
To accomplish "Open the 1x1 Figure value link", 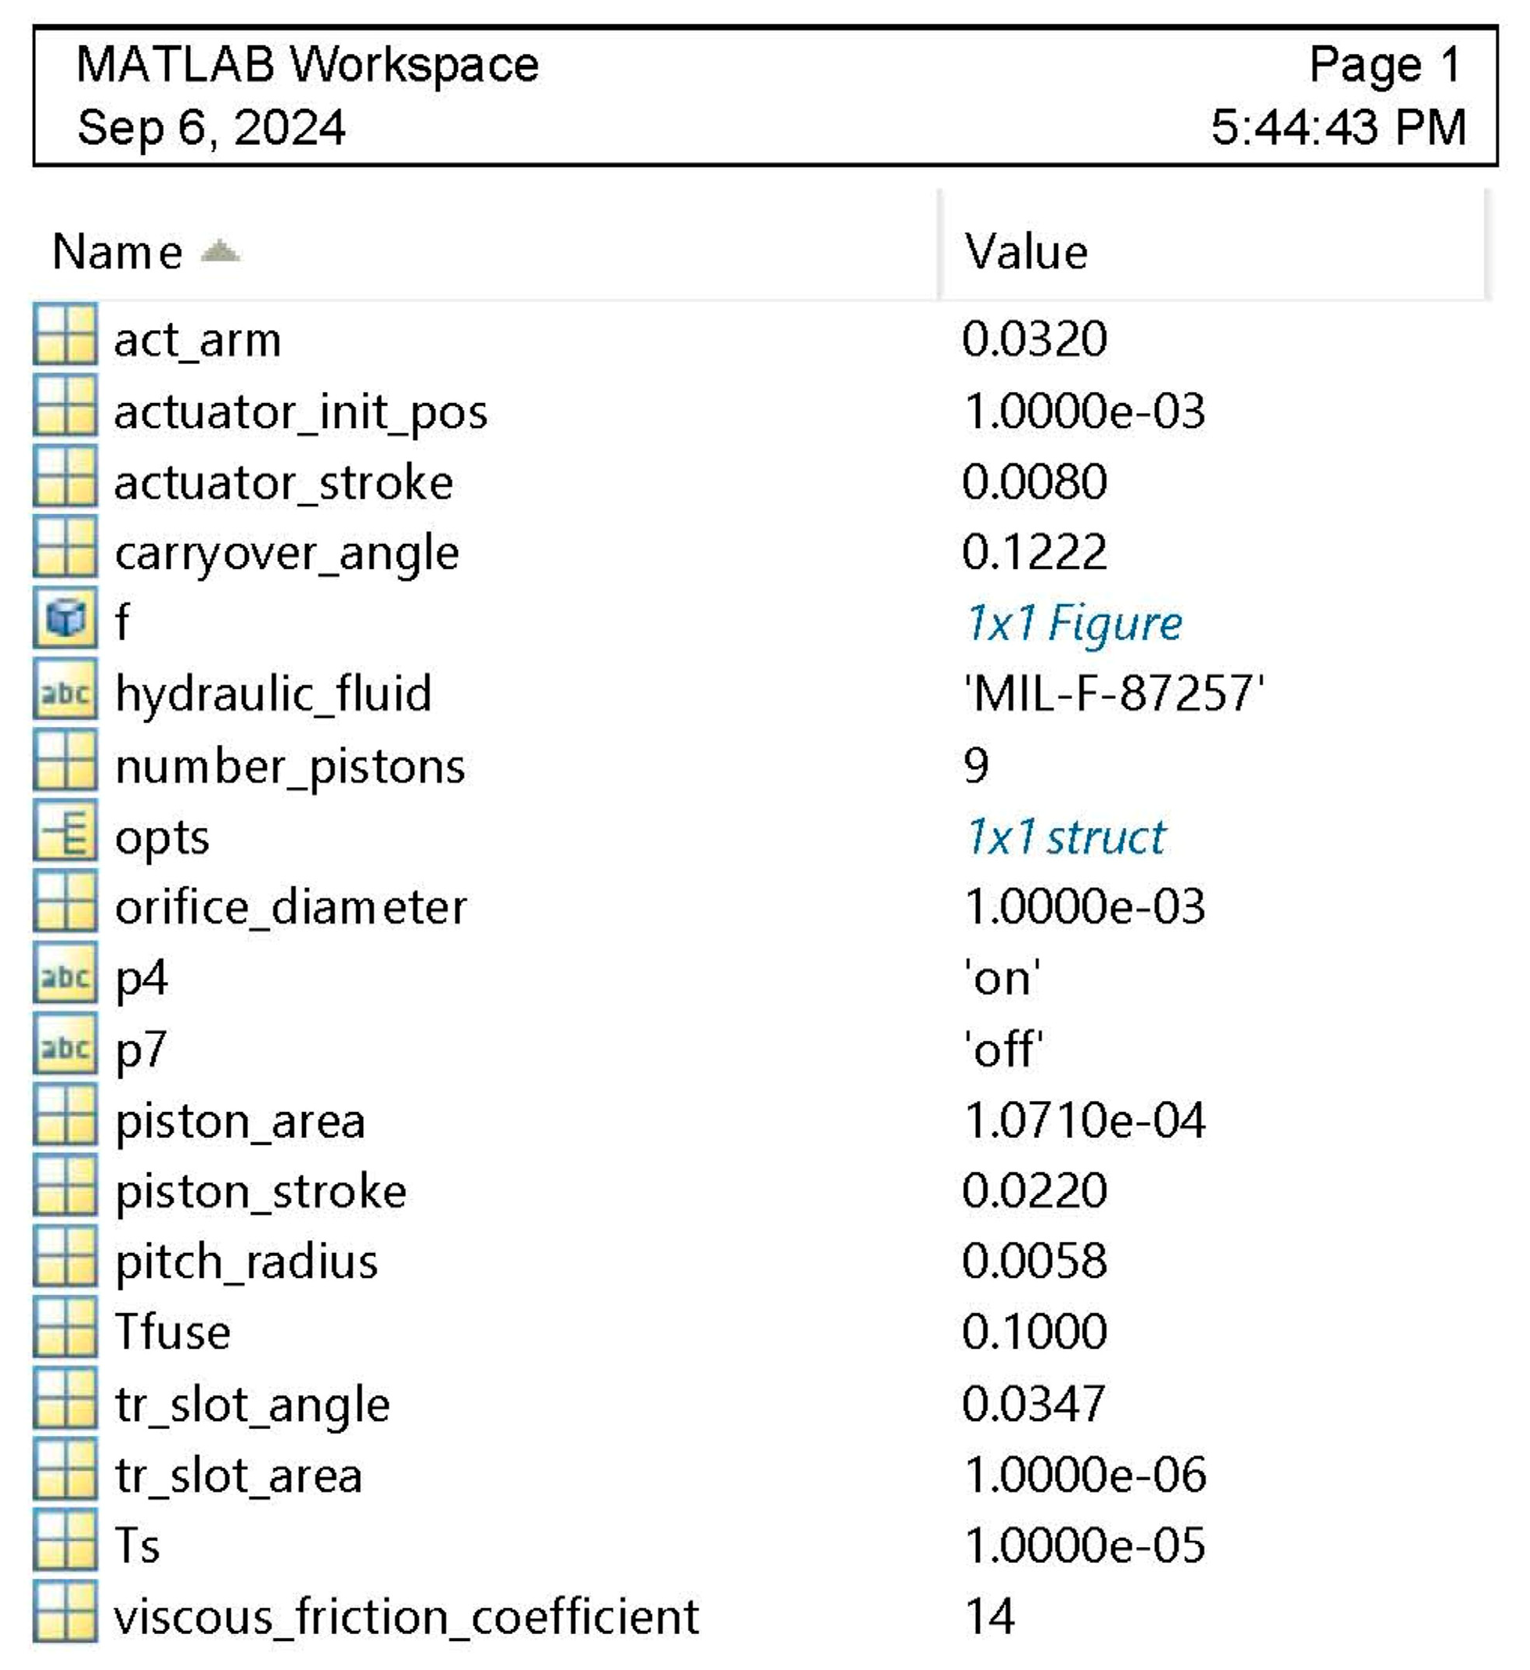I will (1074, 623).
